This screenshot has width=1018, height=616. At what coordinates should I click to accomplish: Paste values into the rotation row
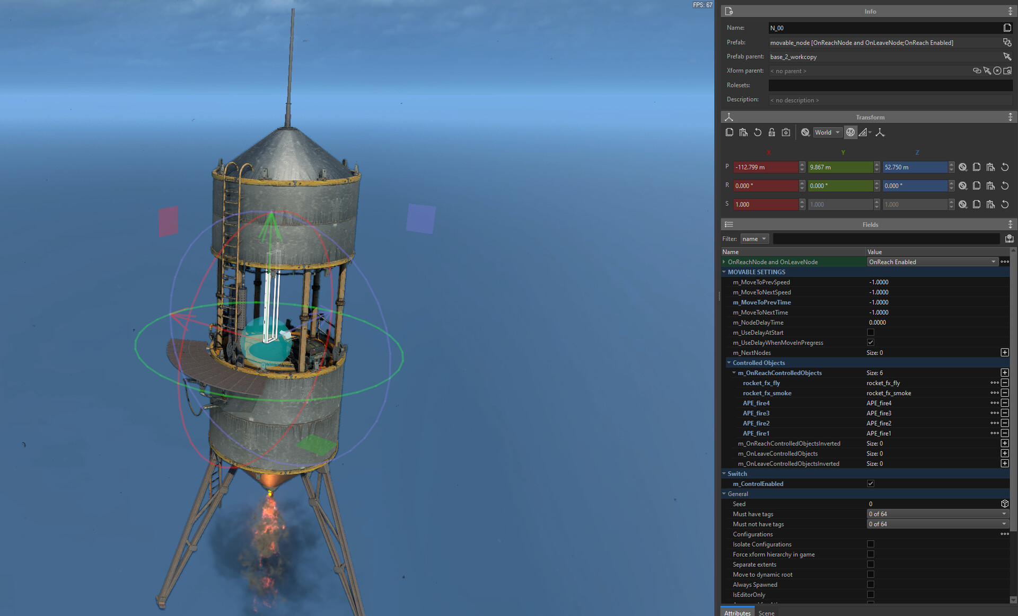(990, 186)
